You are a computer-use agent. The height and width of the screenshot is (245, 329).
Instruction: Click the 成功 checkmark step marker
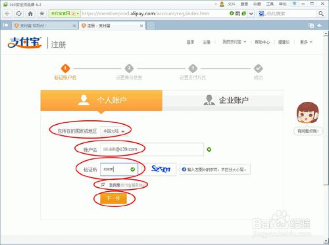click(x=258, y=68)
